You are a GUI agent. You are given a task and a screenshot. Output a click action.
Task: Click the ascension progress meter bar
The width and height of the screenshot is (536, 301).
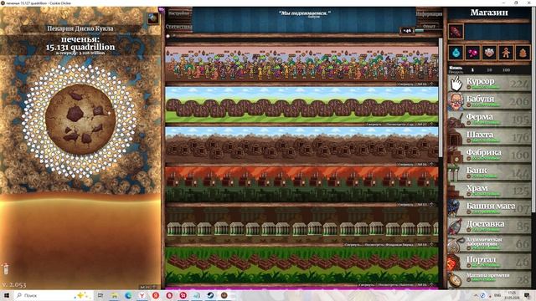tap(428, 31)
